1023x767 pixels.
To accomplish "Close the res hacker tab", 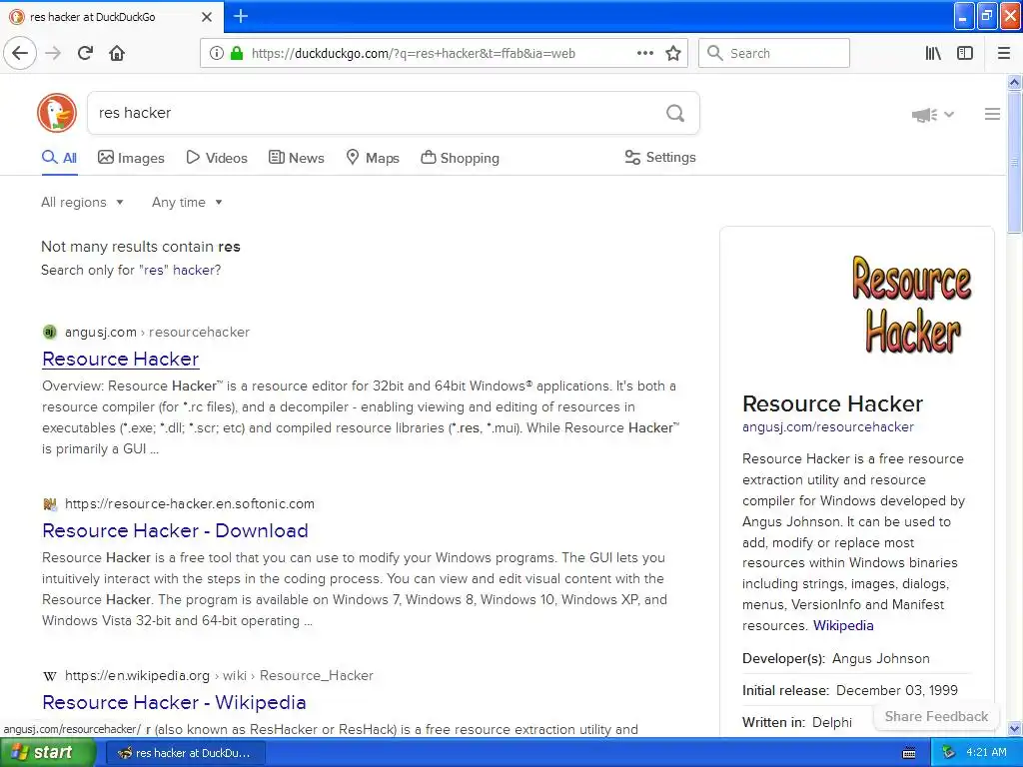I will click(207, 17).
